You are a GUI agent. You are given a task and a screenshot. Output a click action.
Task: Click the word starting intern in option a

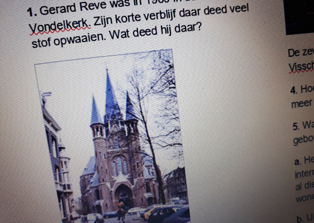[x=304, y=174]
